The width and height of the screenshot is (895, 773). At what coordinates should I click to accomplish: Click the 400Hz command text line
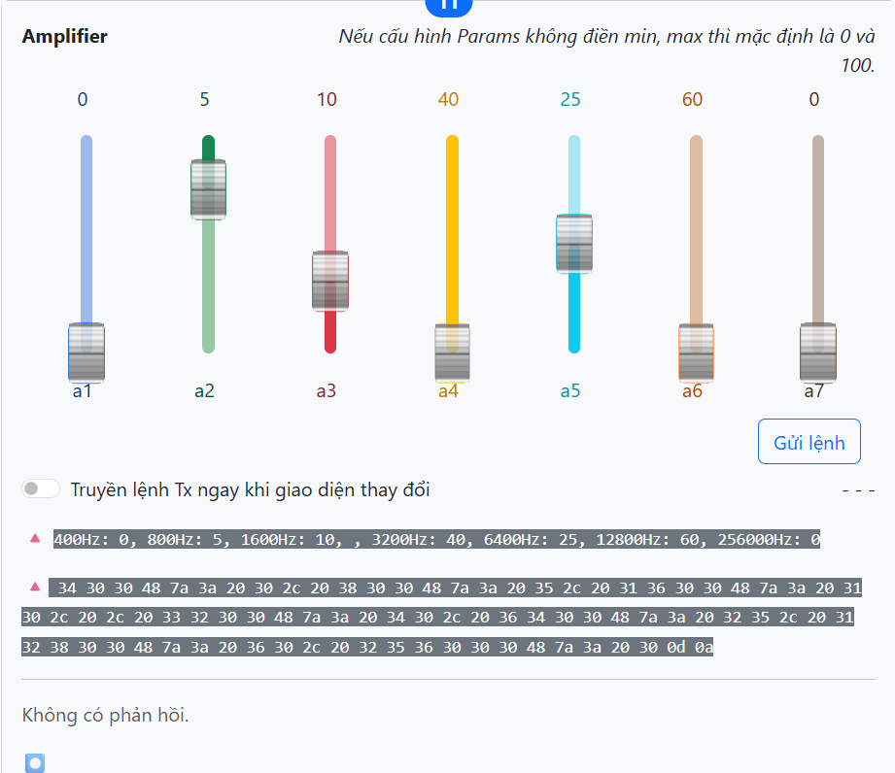click(437, 539)
